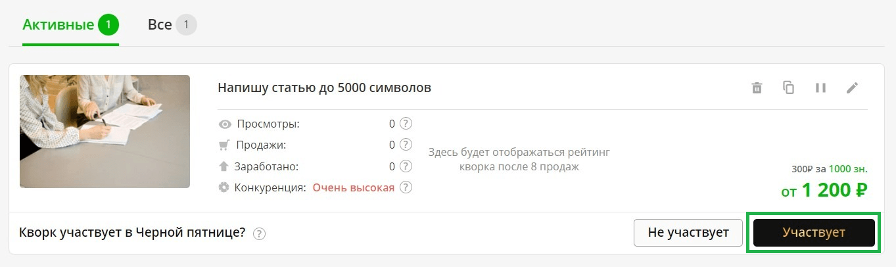Open help icon next to Конкуренция
The width and height of the screenshot is (896, 267).
click(x=406, y=187)
